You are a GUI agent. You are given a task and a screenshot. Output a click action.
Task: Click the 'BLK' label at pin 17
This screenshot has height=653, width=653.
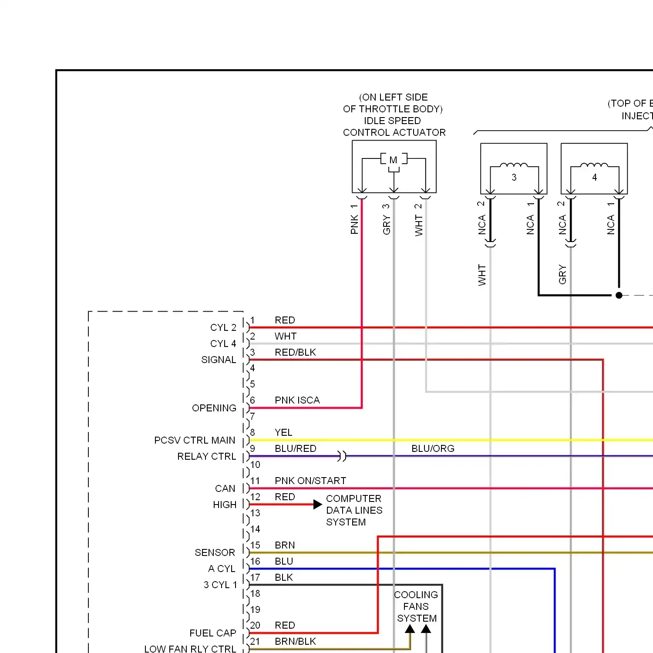click(x=284, y=577)
